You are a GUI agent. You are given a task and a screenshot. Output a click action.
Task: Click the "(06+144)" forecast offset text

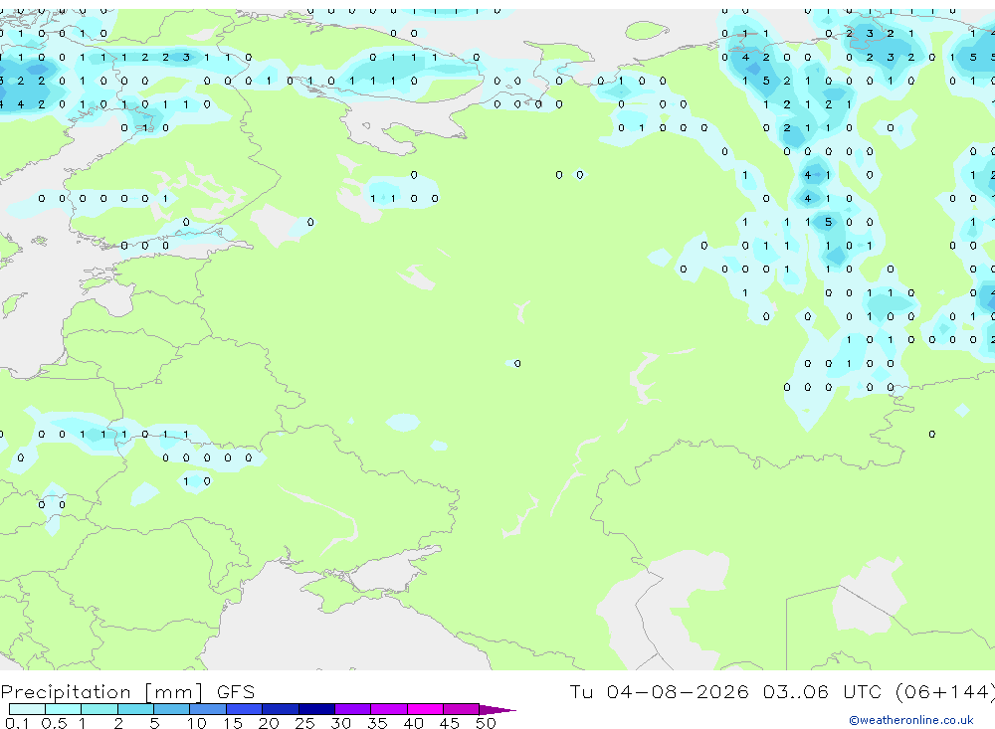tap(944, 691)
